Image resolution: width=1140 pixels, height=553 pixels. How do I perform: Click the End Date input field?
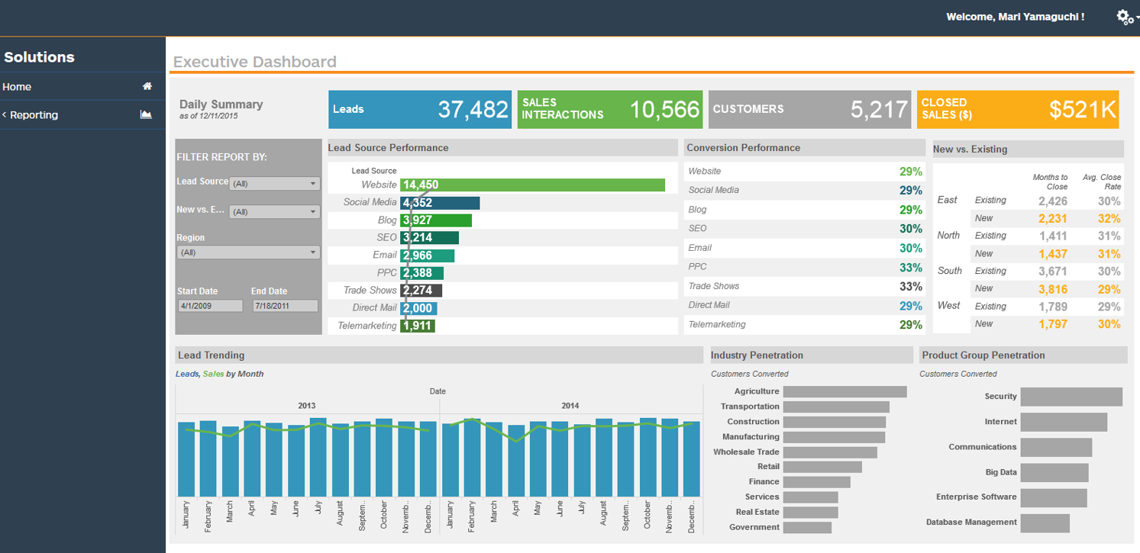coord(285,306)
